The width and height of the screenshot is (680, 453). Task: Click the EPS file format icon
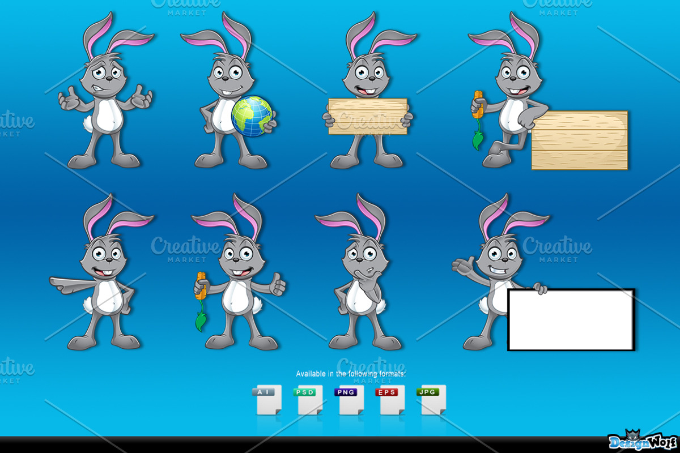[x=390, y=400]
